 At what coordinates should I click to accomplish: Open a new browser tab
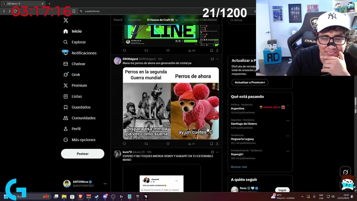click(49, 4)
